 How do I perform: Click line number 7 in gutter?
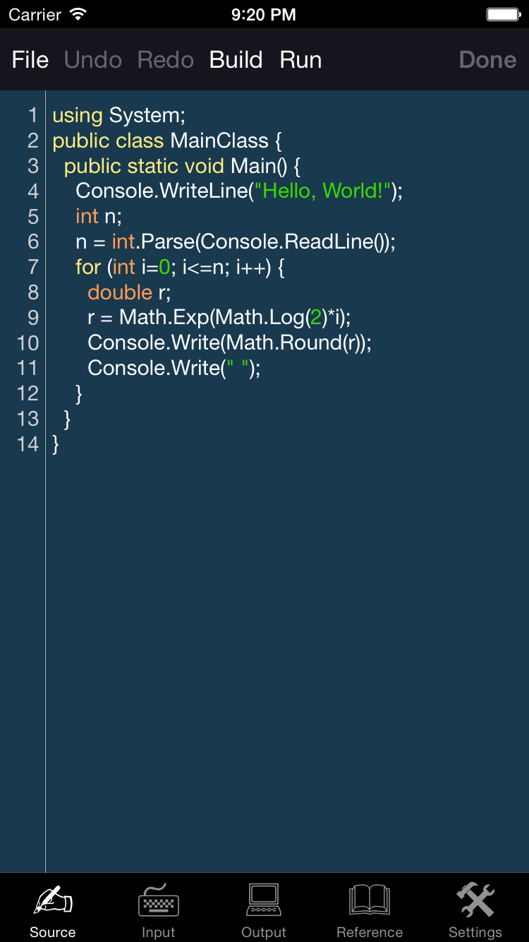[32, 267]
